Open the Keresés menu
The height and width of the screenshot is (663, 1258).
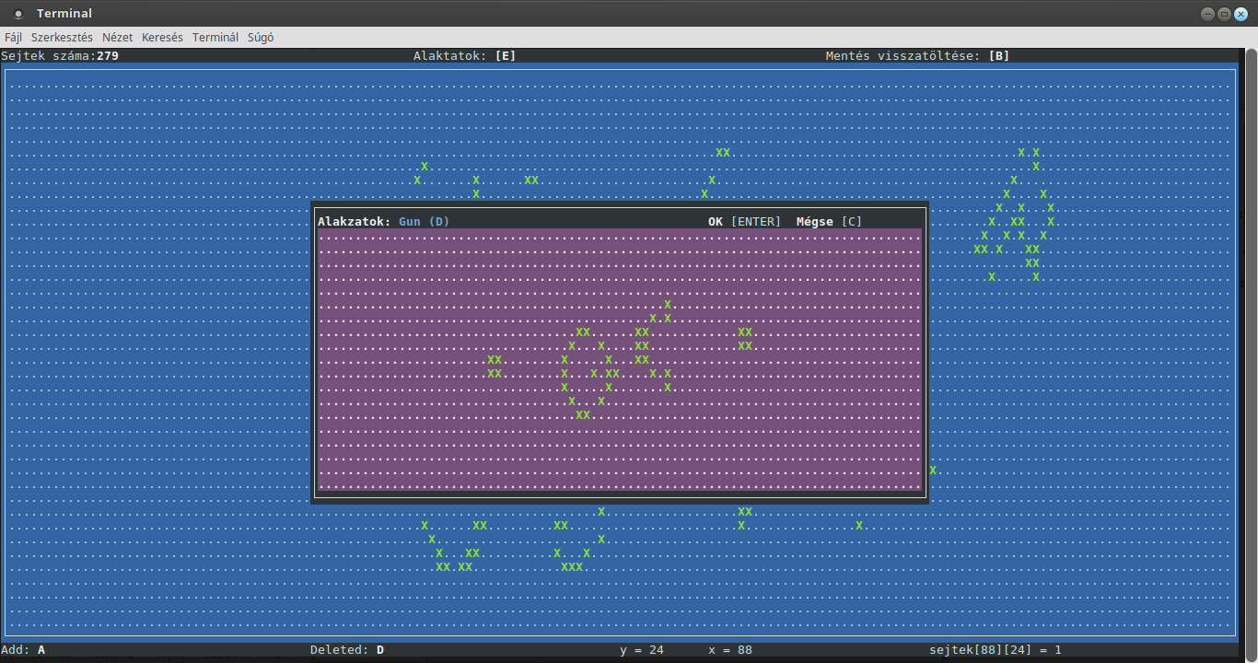[x=162, y=37]
